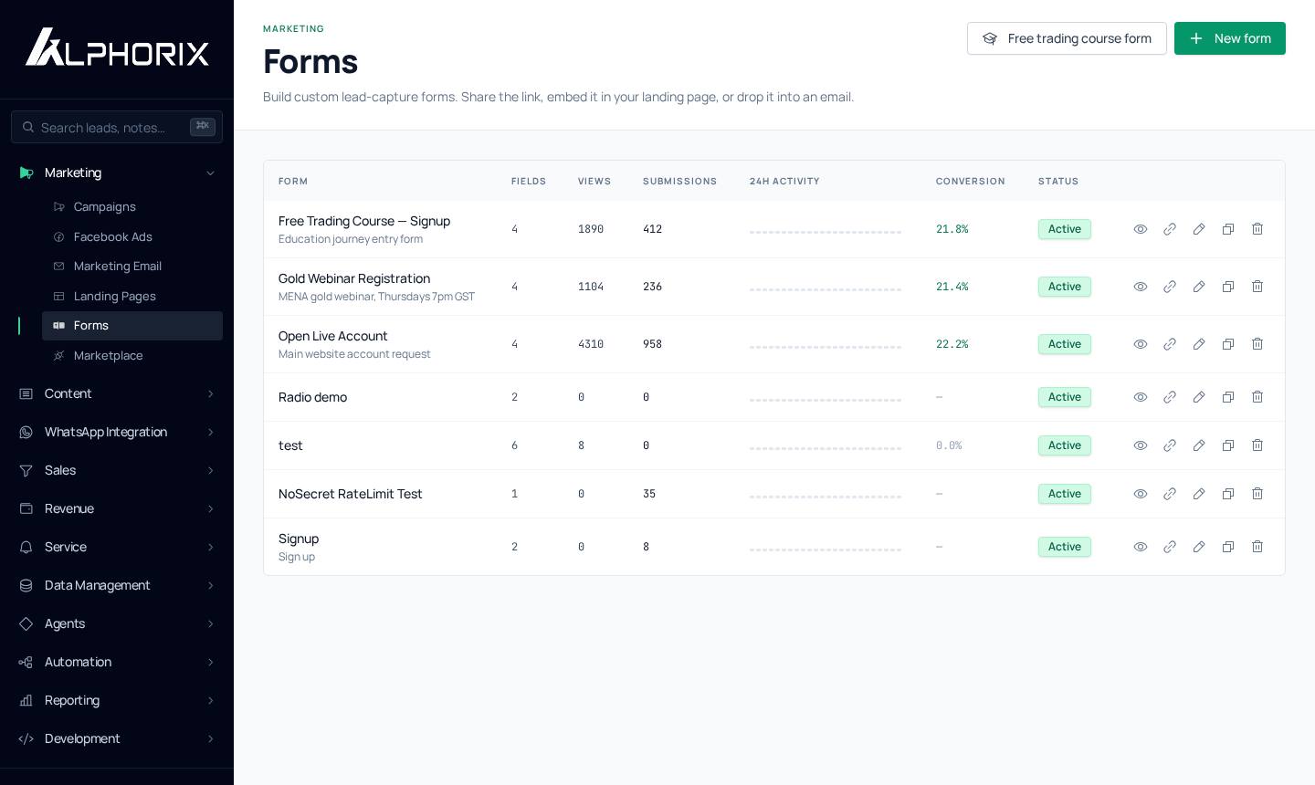1315x785 pixels.
Task: Go to Facebook Ads page
Action: [132, 237]
